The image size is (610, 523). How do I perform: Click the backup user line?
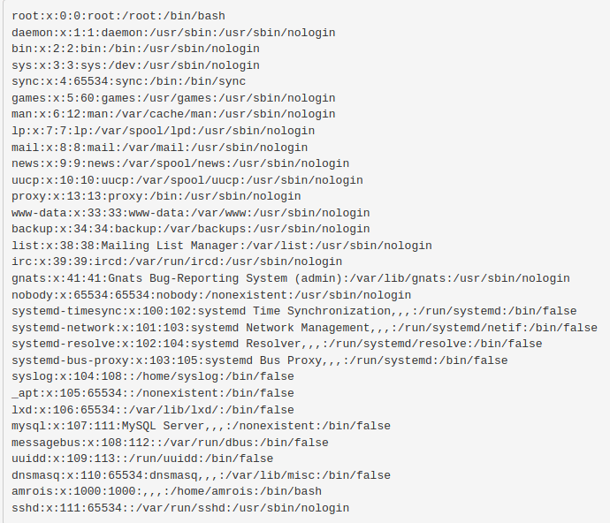click(190, 229)
